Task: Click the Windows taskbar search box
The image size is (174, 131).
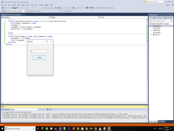Action: [20, 129]
